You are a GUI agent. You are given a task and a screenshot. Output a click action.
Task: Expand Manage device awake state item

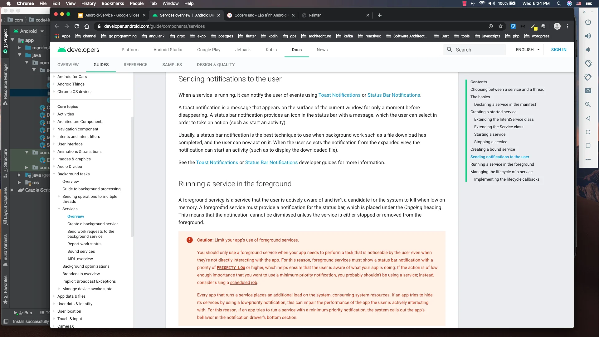pos(59,289)
